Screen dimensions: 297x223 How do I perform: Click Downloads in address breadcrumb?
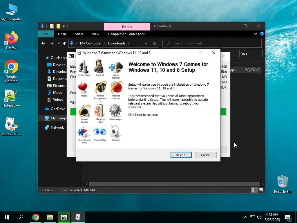[117, 43]
